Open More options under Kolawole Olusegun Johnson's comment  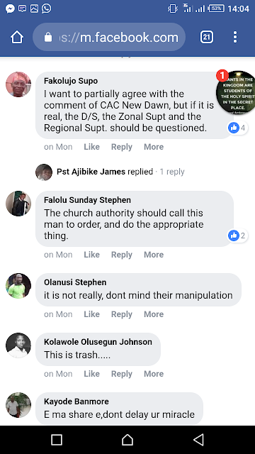click(x=154, y=374)
